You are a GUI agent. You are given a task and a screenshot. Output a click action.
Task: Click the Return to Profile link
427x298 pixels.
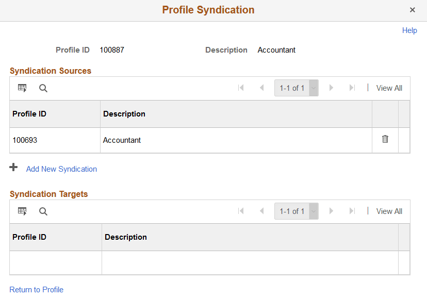37,290
